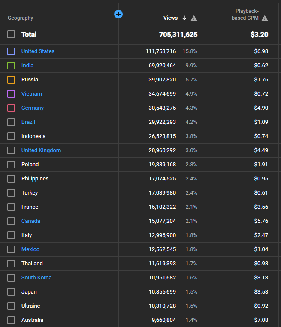Check the Italy row checkbox
281x327 pixels.
pos(11,235)
